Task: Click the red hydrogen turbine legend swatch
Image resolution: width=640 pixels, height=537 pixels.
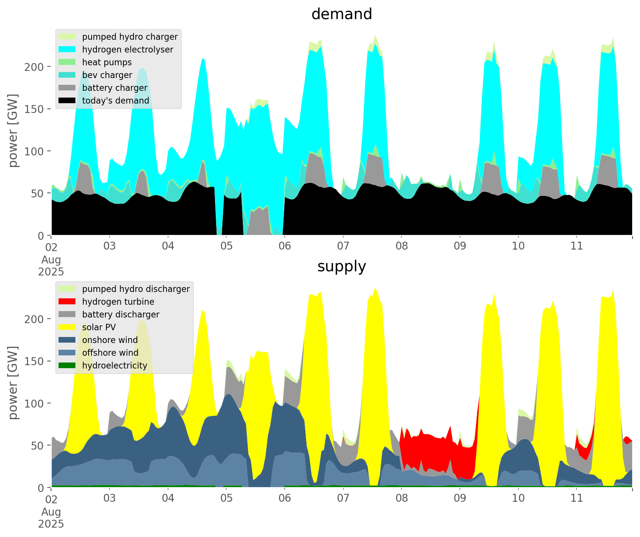Action: click(x=67, y=302)
